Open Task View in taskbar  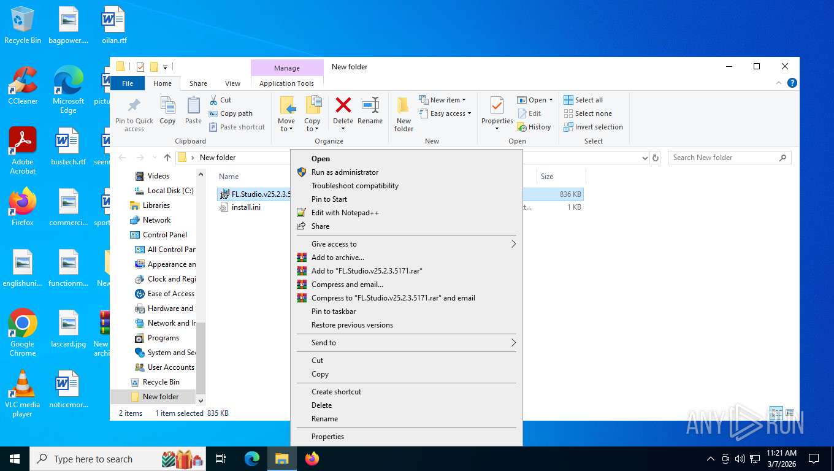[221, 459]
